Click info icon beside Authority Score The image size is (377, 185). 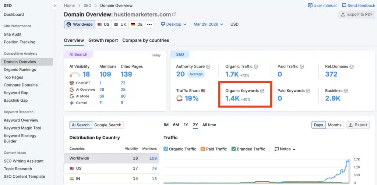pyautogui.click(x=208, y=66)
